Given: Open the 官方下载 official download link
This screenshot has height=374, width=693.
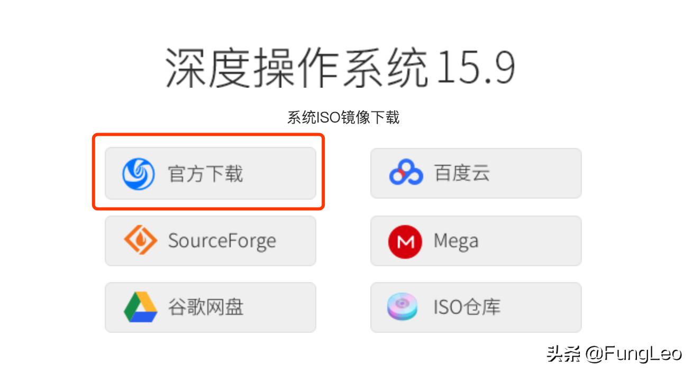Looking at the screenshot, I should pos(210,173).
